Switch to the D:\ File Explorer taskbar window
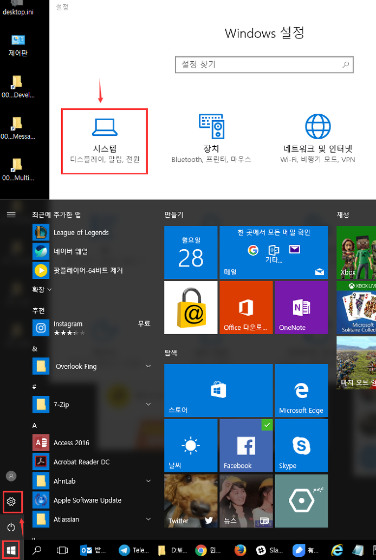This screenshot has height=560, width=376. click(173, 550)
